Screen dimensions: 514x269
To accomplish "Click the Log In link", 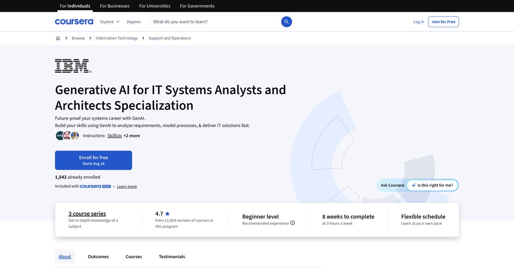I will (x=419, y=22).
